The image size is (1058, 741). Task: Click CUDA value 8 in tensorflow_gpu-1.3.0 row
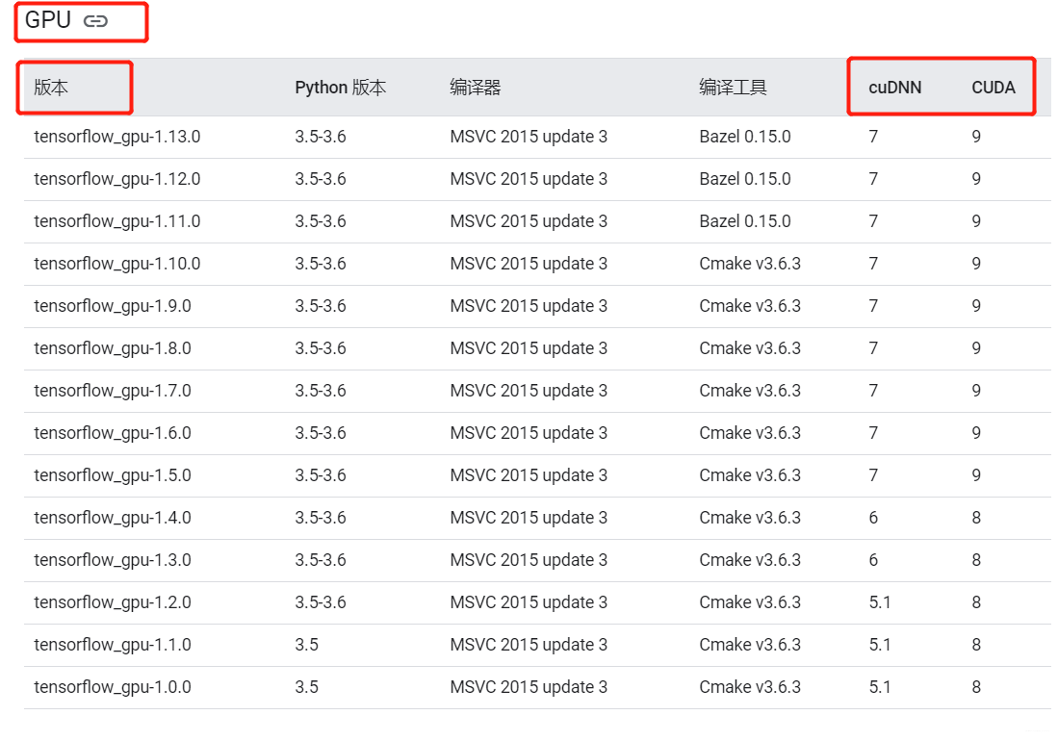pyautogui.click(x=976, y=560)
